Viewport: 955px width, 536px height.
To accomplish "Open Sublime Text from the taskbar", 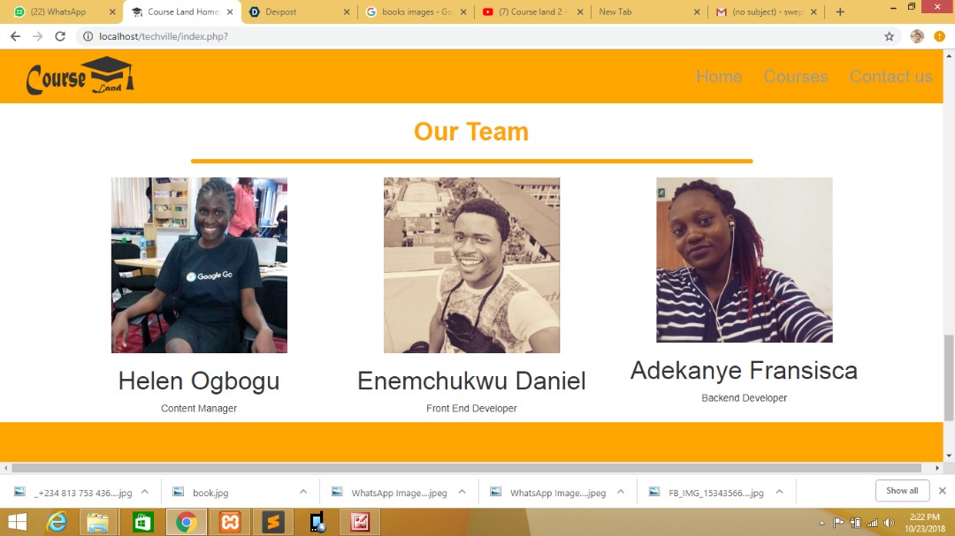I will point(273,522).
